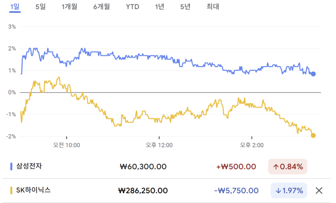Viewport: 336px width, 203px height.
Task: View the 5년 chart range
Action: pyautogui.click(x=185, y=7)
